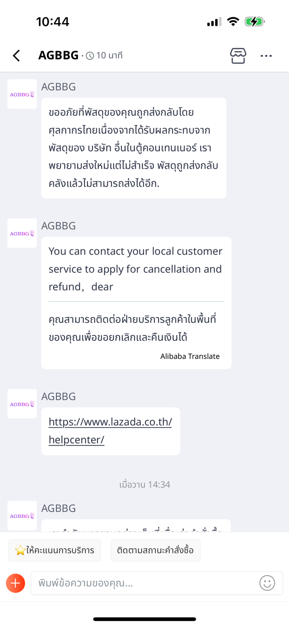Tap the yesterday 14:34 timestamp
289x627 pixels.
point(144,484)
